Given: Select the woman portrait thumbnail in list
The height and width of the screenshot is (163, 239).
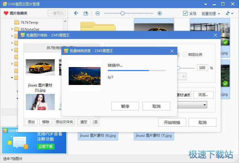Looking at the screenshot, I should pyautogui.click(x=40, y=102).
